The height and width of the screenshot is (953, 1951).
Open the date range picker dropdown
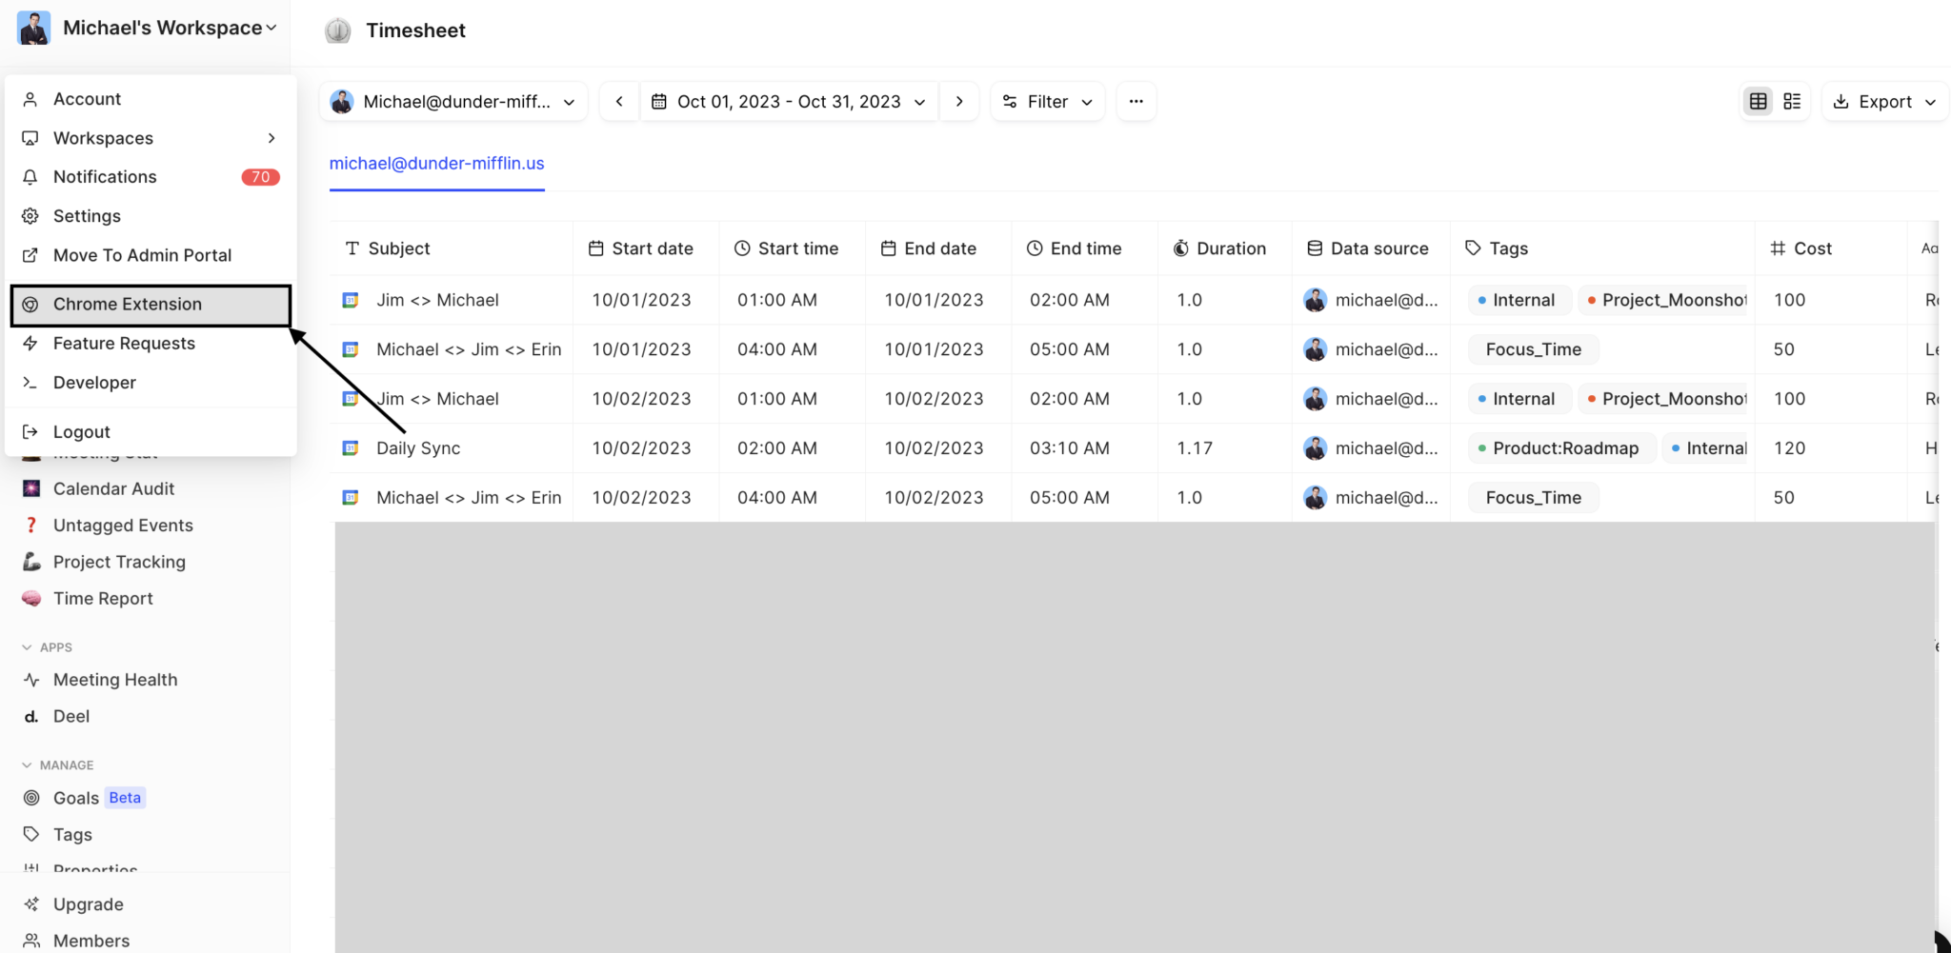(789, 101)
